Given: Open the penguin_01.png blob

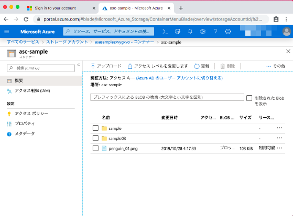Looking at the screenshot, I should click(123, 149).
